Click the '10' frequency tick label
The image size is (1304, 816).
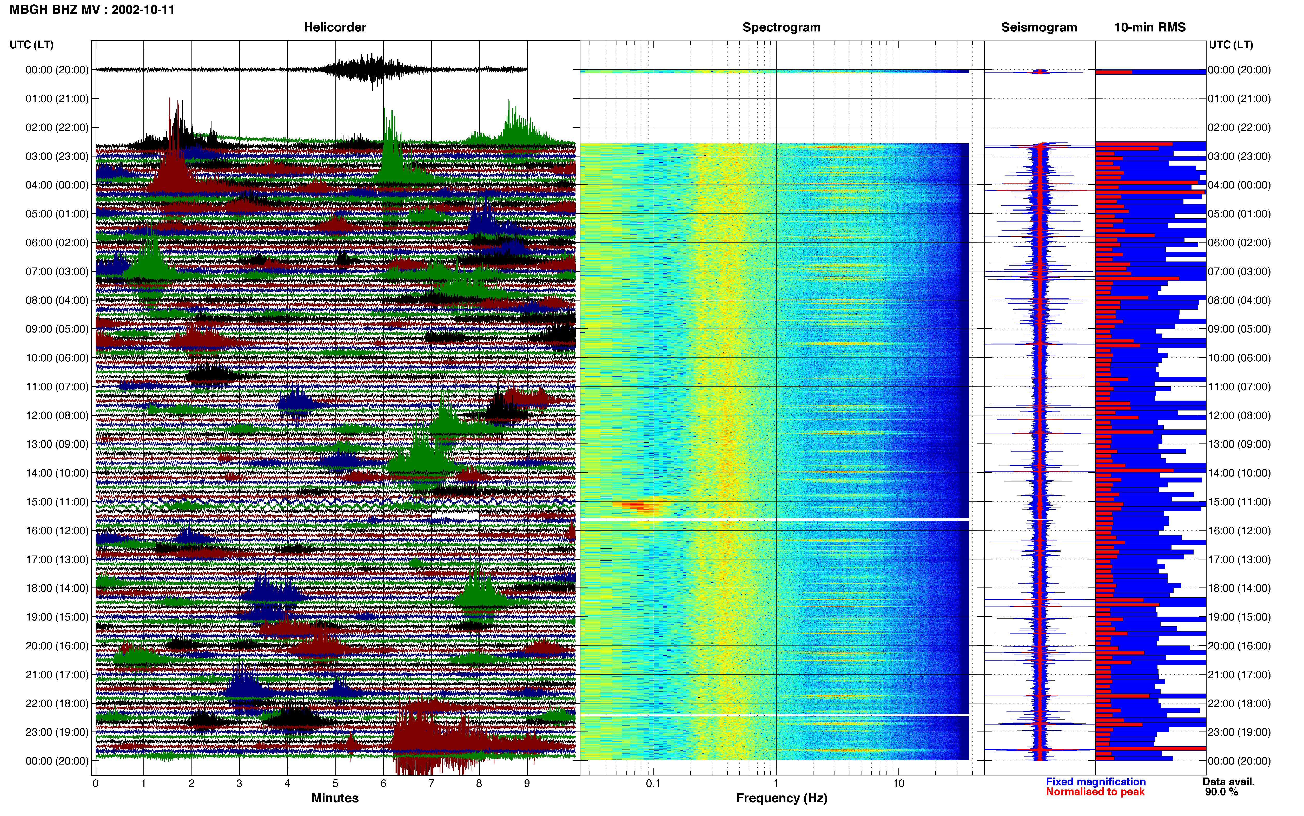[898, 784]
